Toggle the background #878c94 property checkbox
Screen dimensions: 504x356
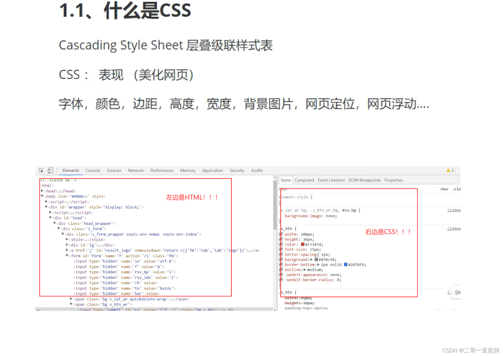pyautogui.click(x=281, y=260)
